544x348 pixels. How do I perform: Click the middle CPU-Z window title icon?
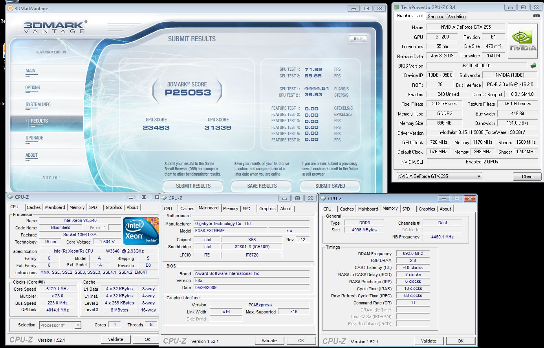[164, 198]
